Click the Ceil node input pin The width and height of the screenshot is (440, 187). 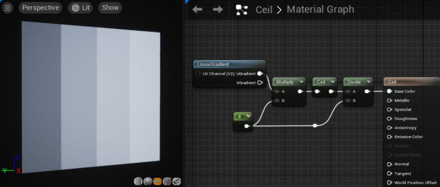317,91
